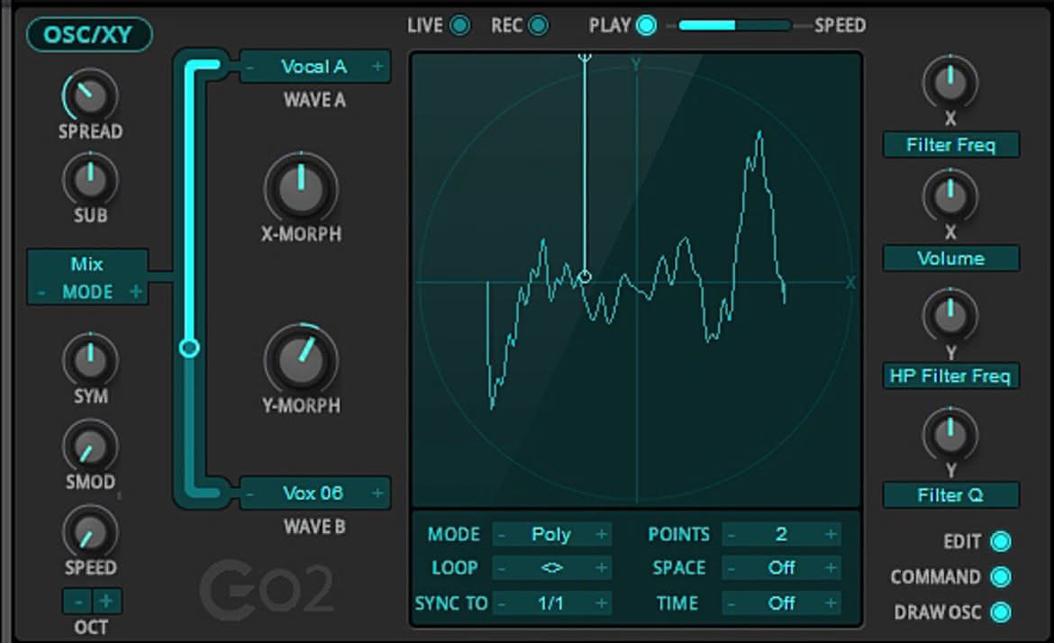
Task: Decrease LOOP setting with minus
Action: 501,568
